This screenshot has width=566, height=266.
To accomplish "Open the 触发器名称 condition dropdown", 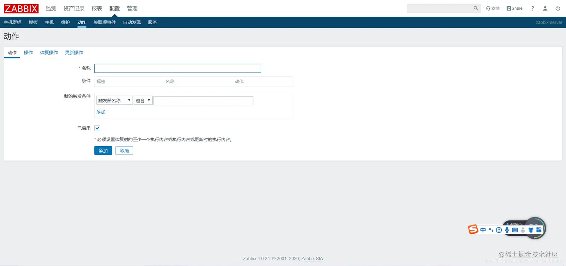I will [x=114, y=100].
